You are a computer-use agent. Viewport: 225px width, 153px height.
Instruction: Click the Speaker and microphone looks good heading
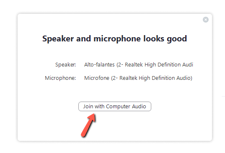(x=115, y=38)
